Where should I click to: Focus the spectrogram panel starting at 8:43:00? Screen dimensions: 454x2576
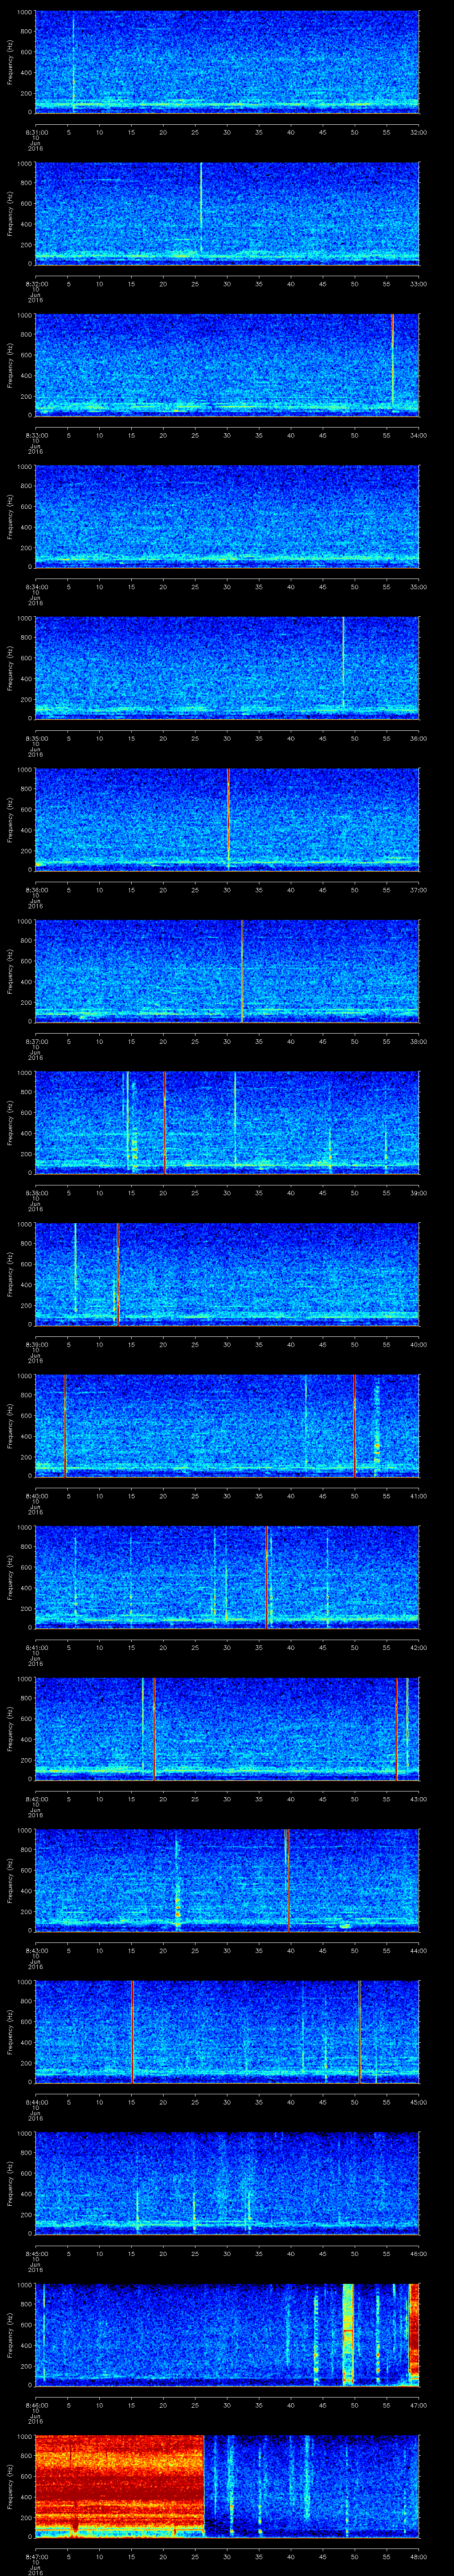coord(227,1879)
